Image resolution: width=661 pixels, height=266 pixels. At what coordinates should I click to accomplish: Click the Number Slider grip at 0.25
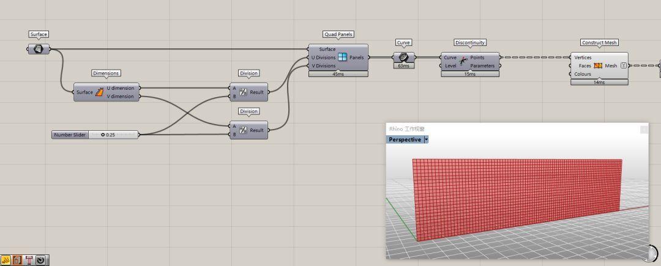[x=102, y=135]
